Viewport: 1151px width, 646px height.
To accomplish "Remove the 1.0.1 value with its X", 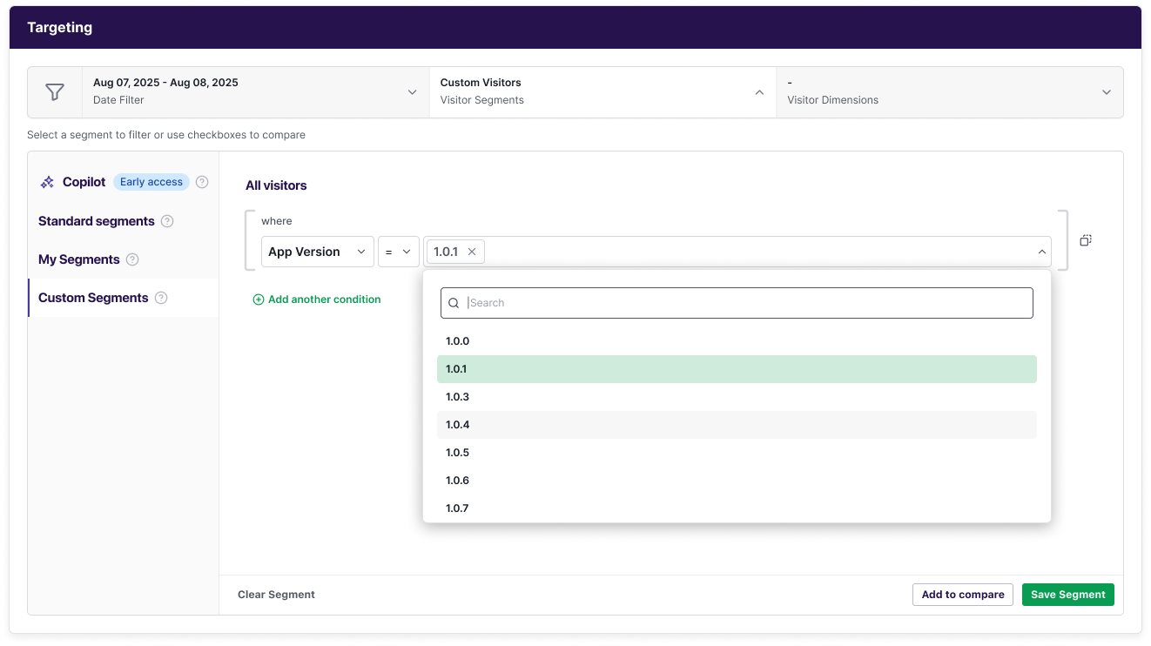I will coord(471,252).
